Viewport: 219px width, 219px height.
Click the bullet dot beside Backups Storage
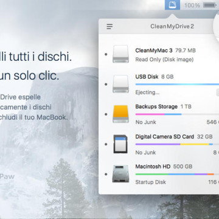[x=106, y=114]
